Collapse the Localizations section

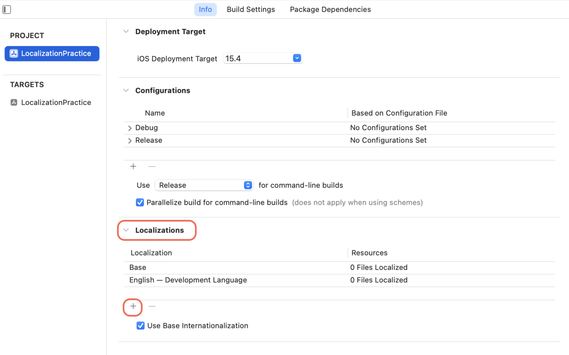[126, 230]
